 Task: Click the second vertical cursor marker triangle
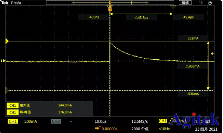click(x=173, y=7)
